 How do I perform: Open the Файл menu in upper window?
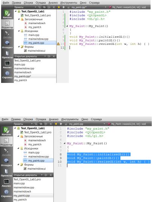pos(6,3)
